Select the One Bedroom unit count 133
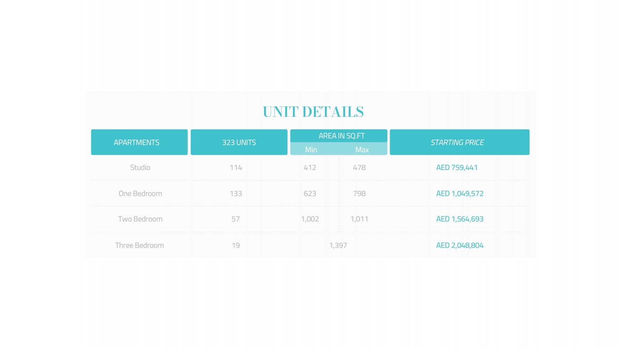 (x=236, y=193)
